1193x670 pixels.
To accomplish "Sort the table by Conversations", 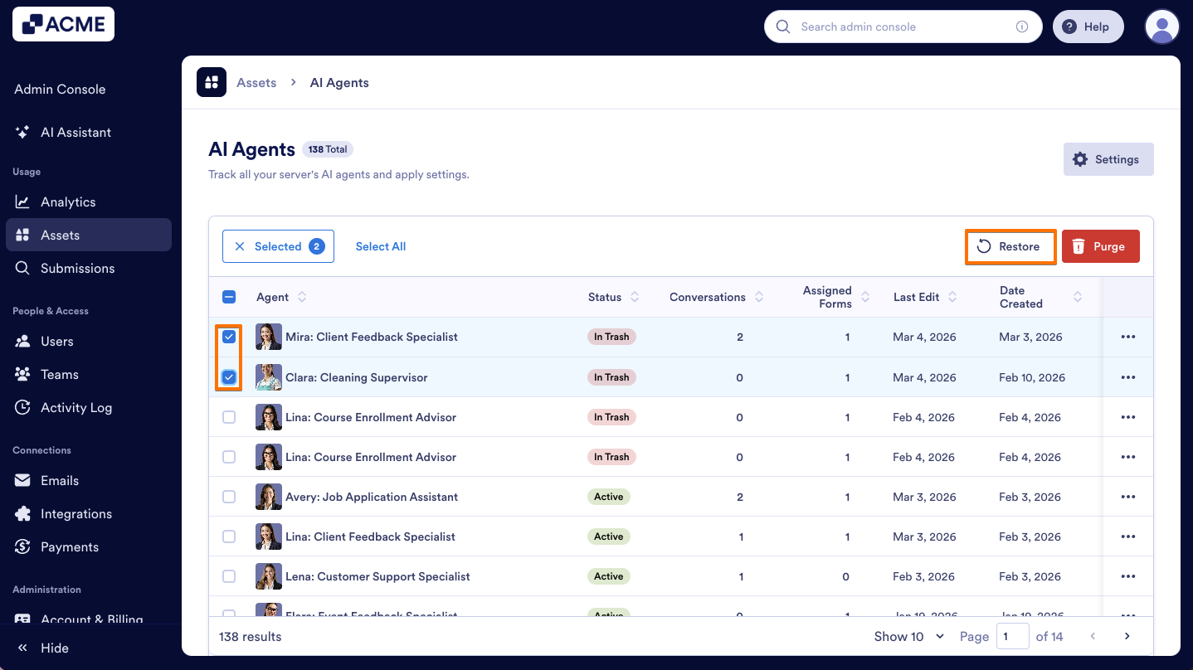I will point(706,296).
